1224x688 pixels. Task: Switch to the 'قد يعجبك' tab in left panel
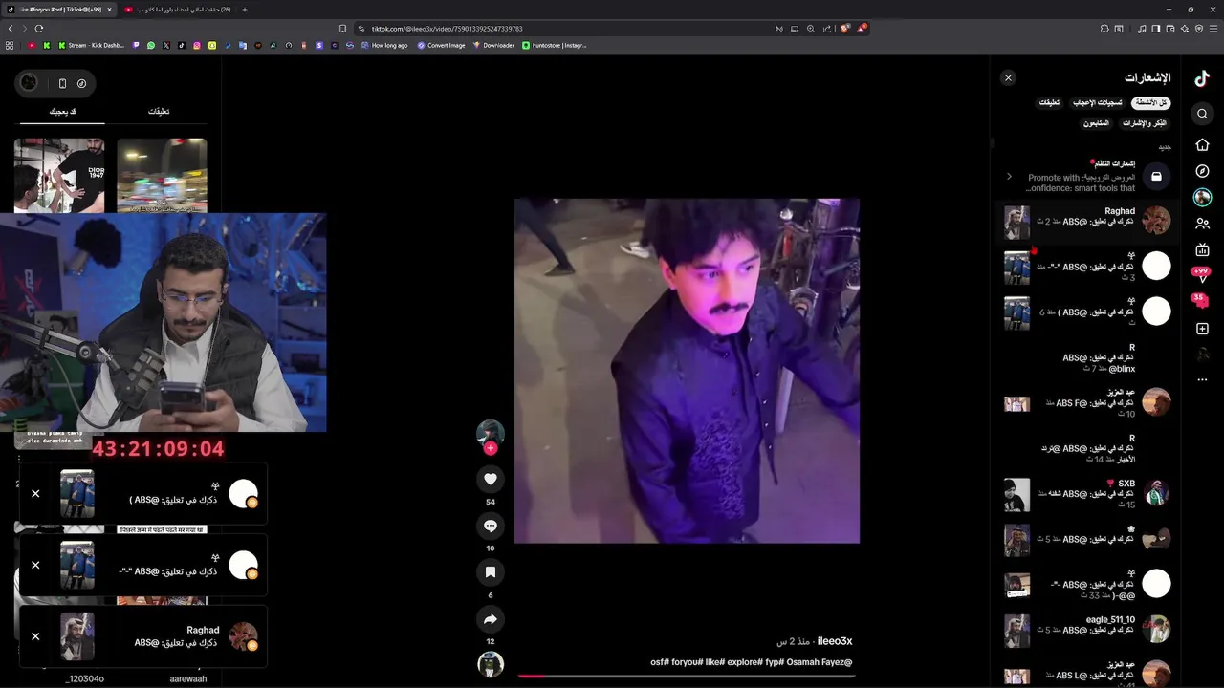pyautogui.click(x=62, y=112)
